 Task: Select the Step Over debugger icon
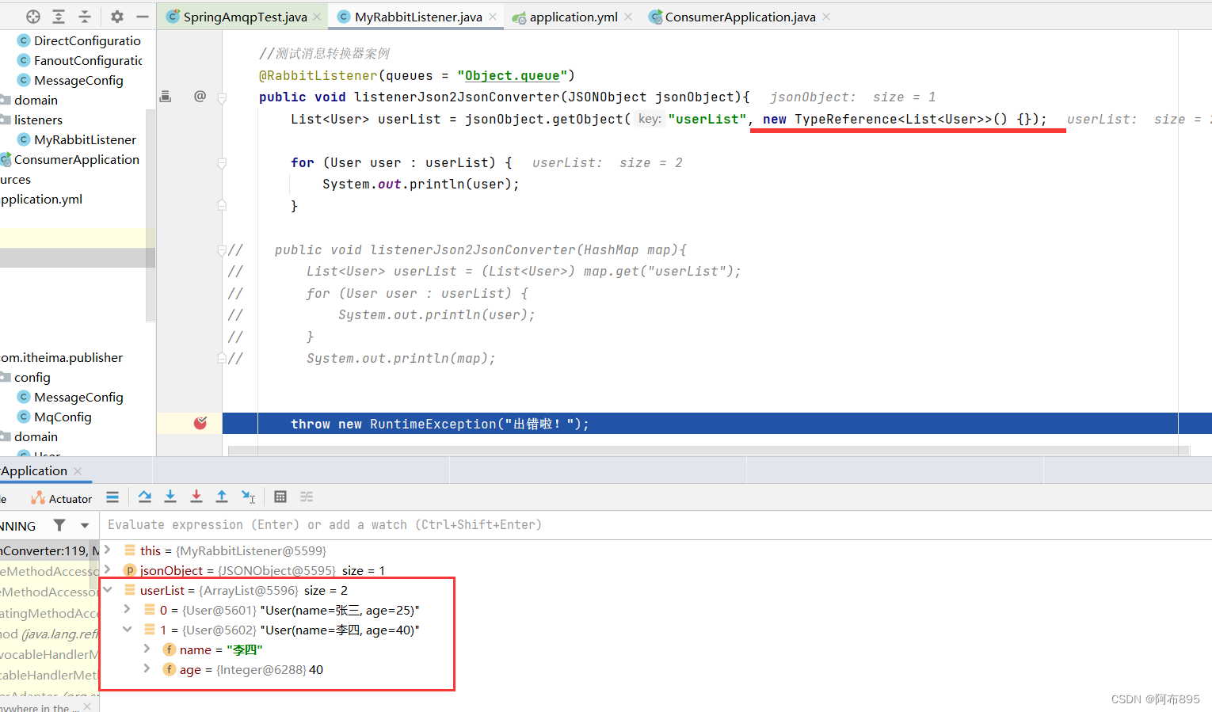point(144,497)
